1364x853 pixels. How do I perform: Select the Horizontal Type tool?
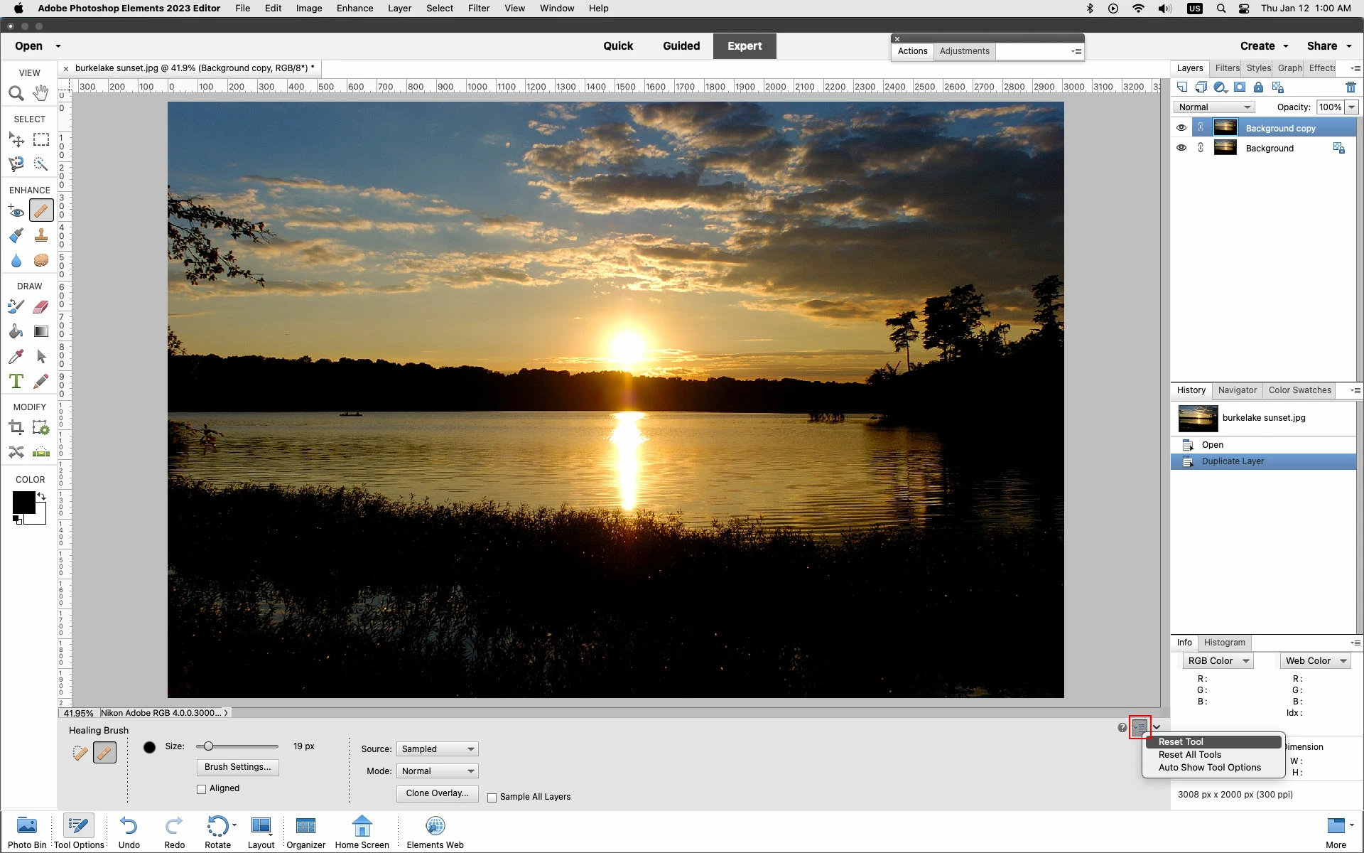pos(16,381)
